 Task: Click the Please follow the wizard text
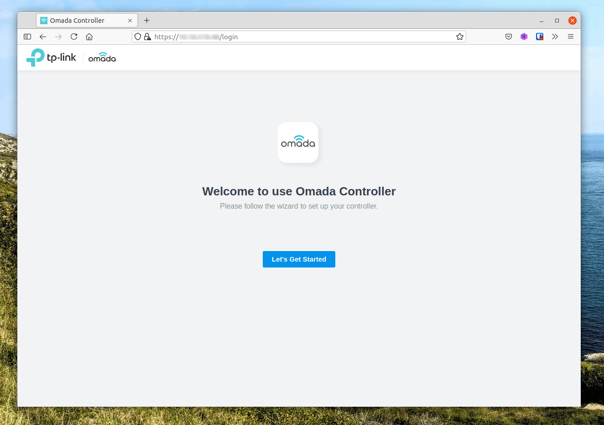tap(299, 206)
